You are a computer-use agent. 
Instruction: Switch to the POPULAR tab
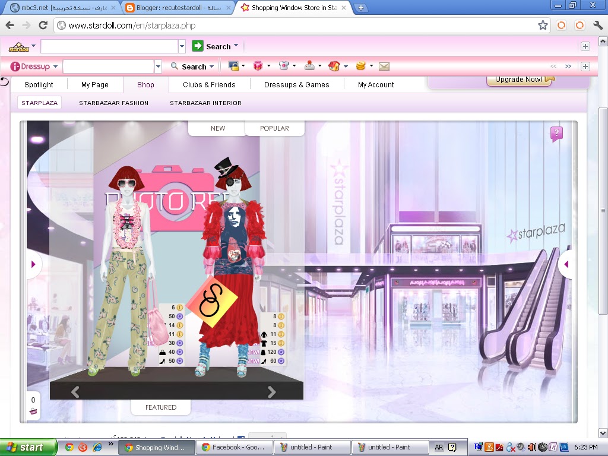click(x=274, y=128)
